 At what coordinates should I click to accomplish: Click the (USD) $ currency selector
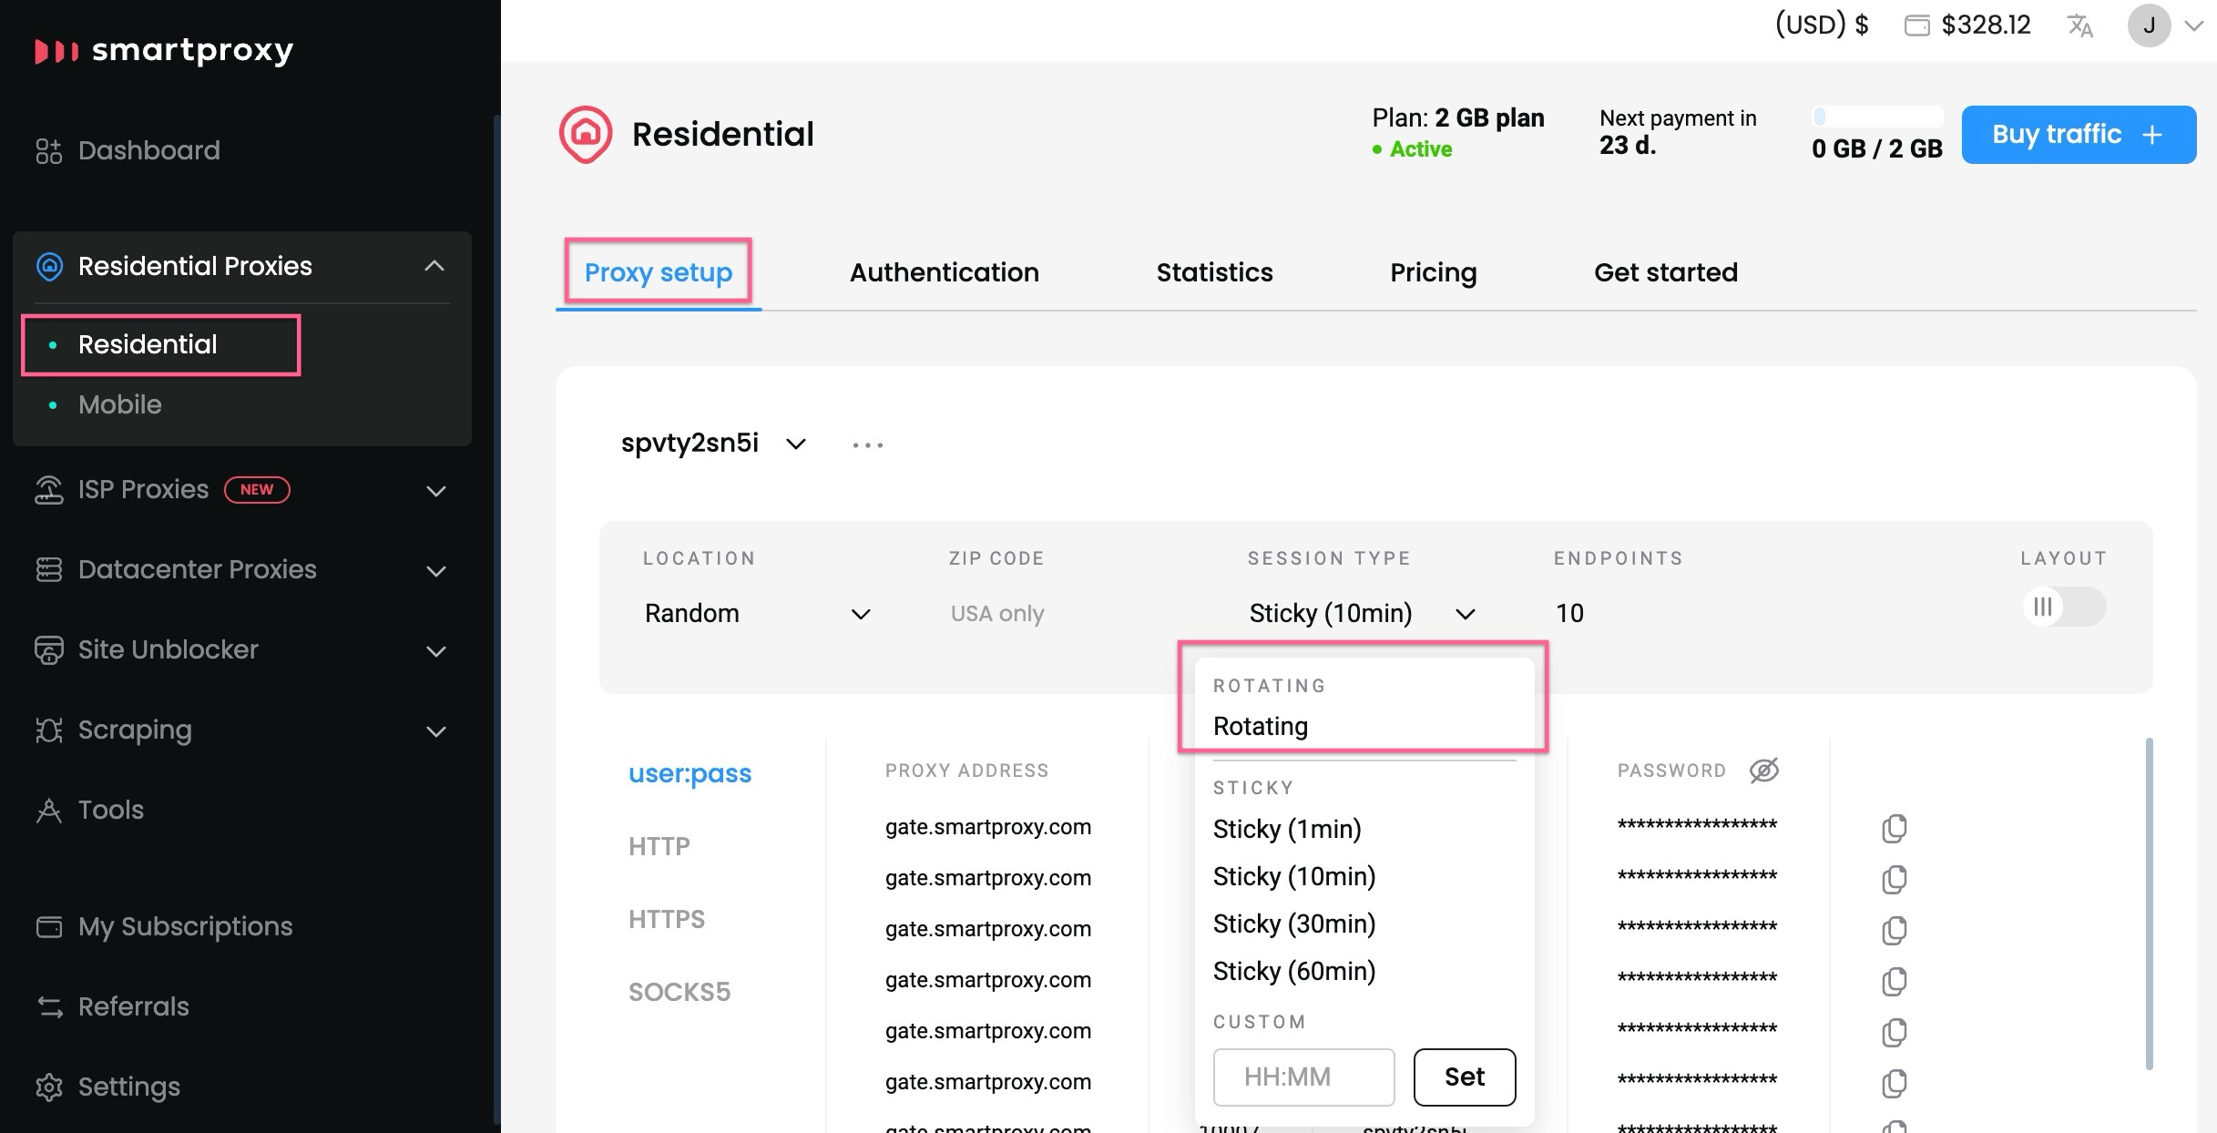point(1822,25)
